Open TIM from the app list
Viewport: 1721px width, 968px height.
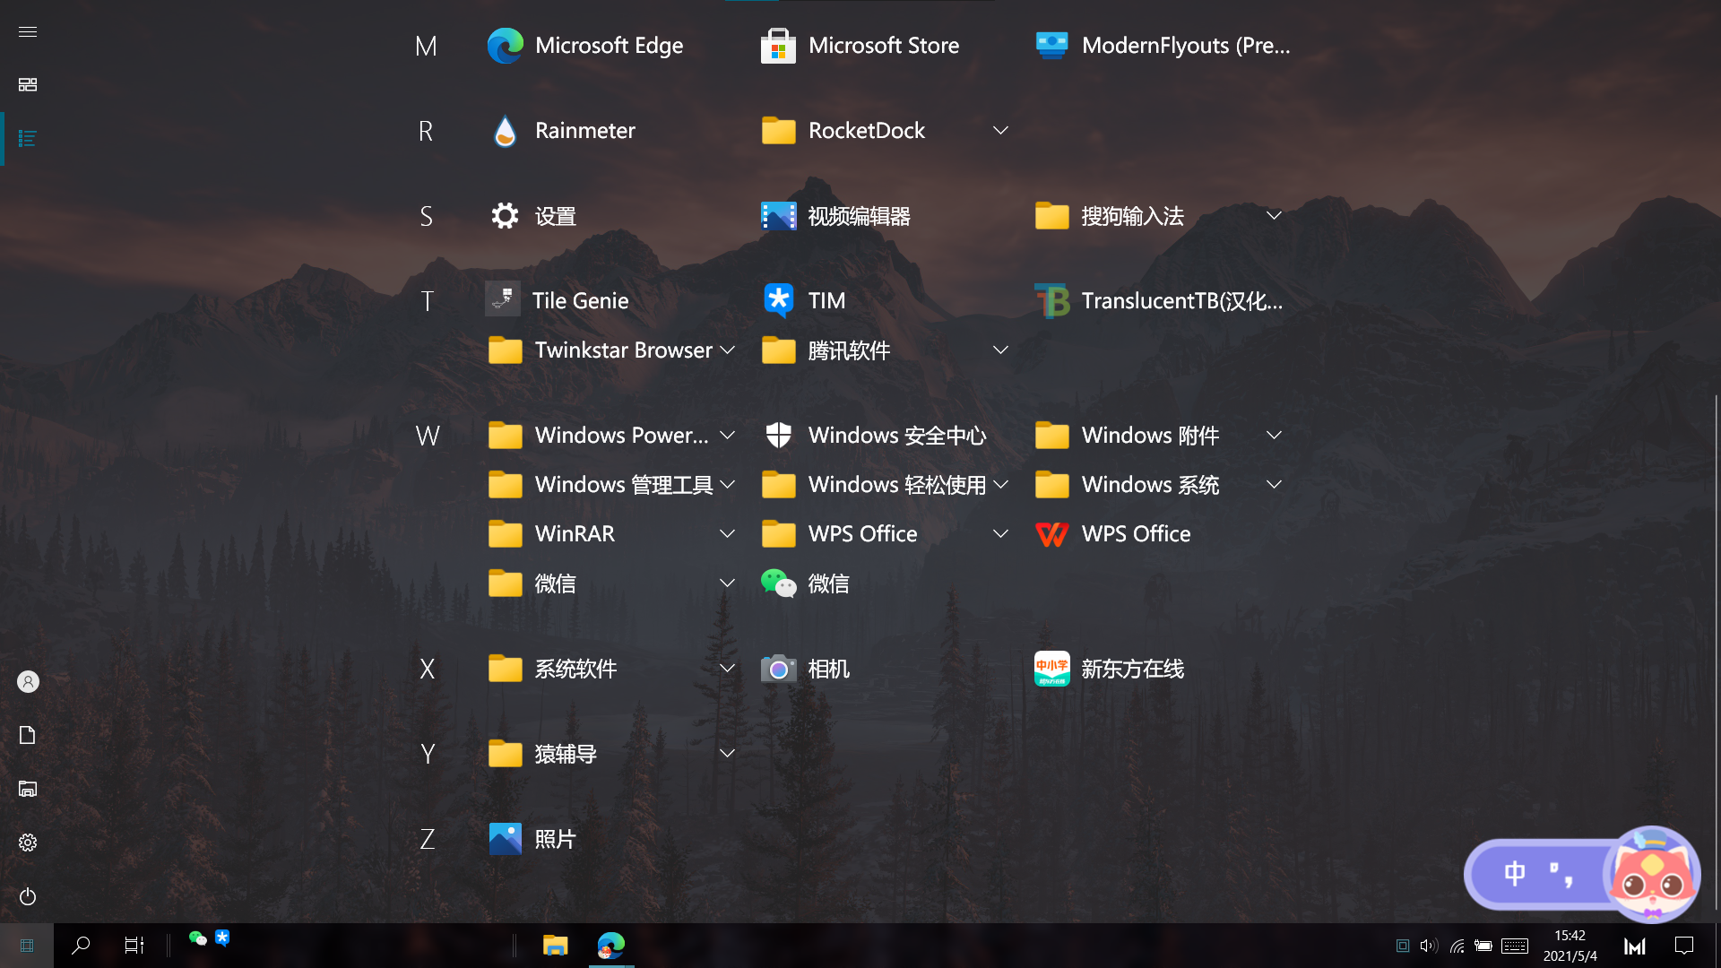coord(803,301)
